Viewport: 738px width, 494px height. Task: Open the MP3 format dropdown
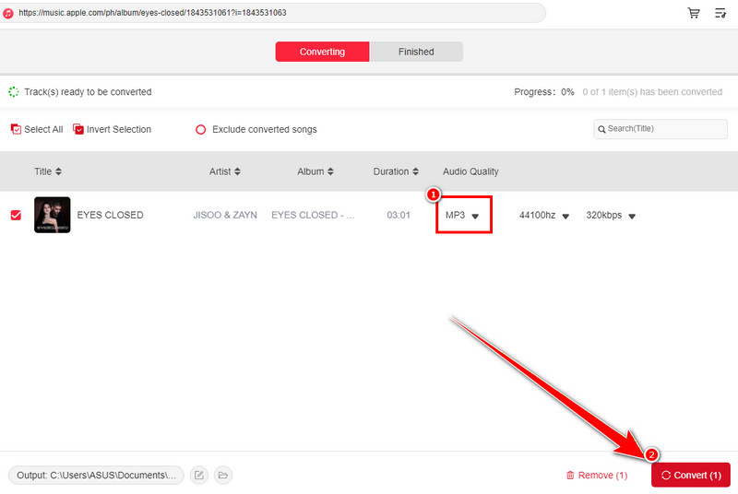coord(462,216)
